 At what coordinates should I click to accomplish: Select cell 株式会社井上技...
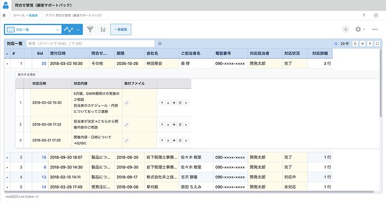tap(162, 177)
